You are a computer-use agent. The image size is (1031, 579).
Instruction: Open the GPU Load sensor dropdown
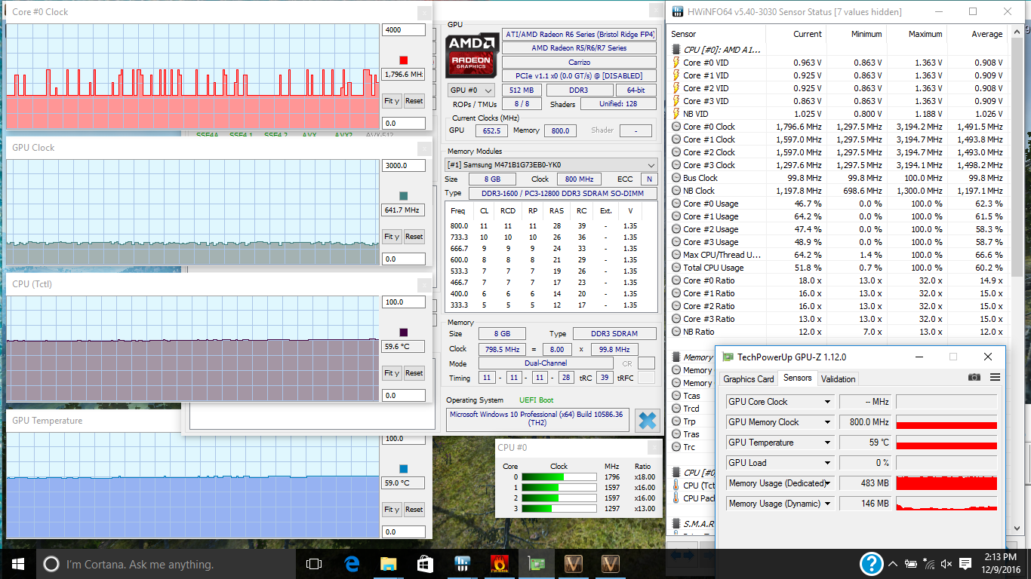(827, 463)
